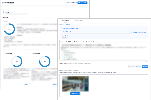Image resolution: width=151 pixels, height=100 pixels.
Task: Click the テキストコピー button
Action: 131,67
